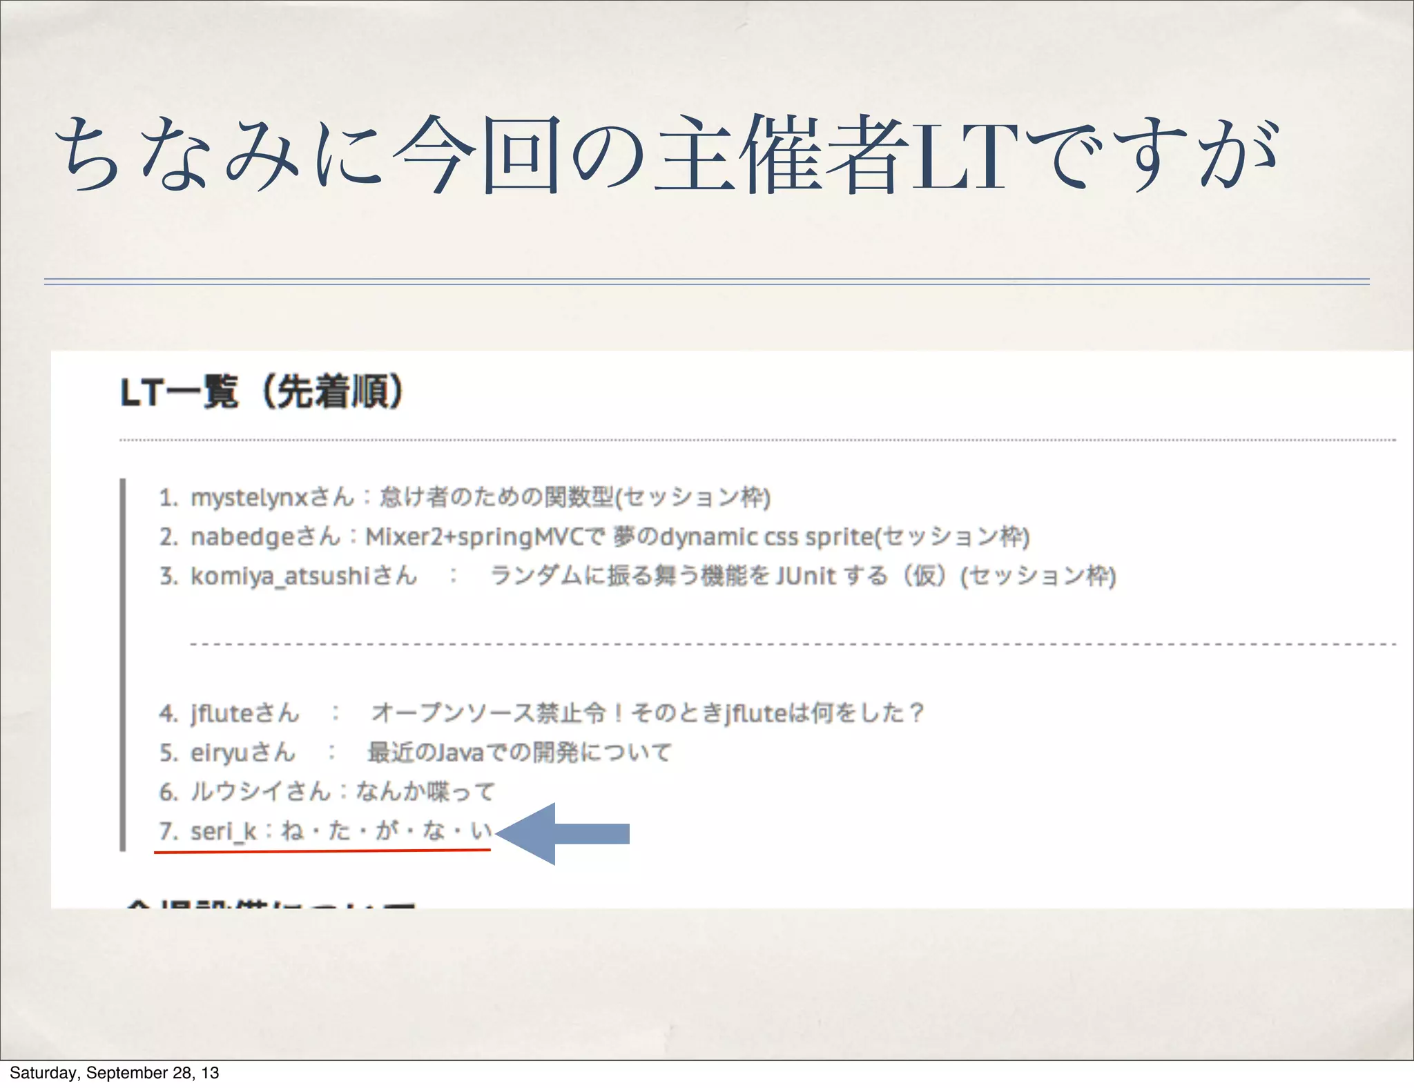
Task: Click the slide title ちなみに今回の主催者LTですが
Action: point(668,154)
